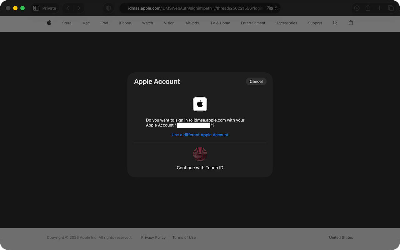The image size is (400, 250).
Task: Open the shopping bag icon
Action: [x=350, y=23]
